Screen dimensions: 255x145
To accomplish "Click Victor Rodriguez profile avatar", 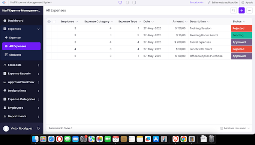I will [6, 129].
